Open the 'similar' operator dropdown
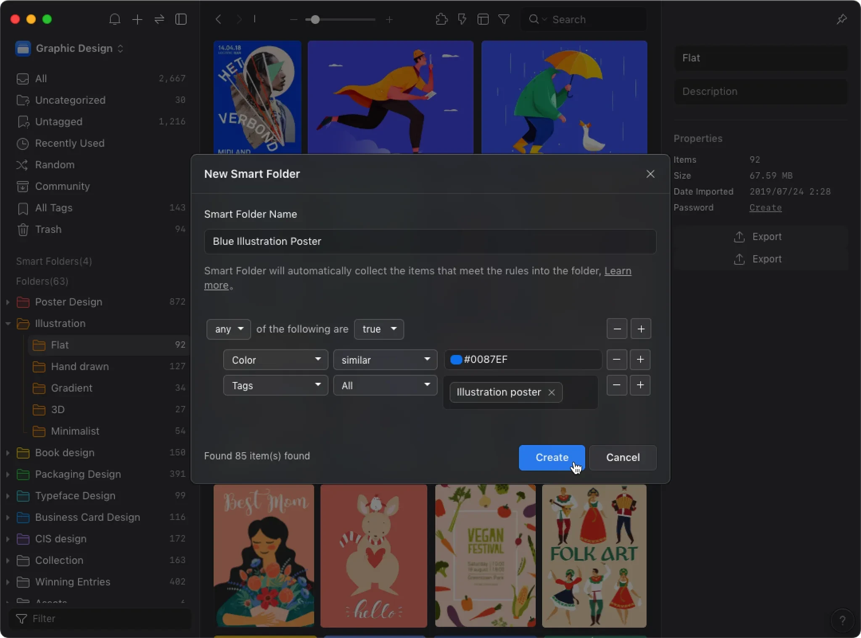Screen dimensions: 861x638 [385, 360]
